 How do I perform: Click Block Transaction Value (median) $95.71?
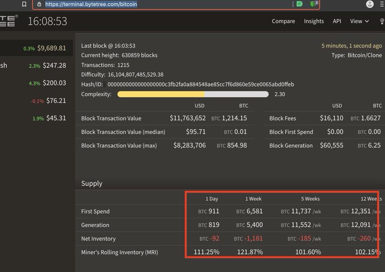[x=195, y=131]
